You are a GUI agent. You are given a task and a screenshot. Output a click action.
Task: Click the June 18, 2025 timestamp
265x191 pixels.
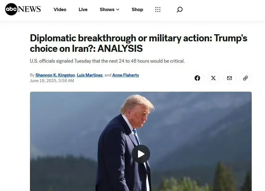52,81
